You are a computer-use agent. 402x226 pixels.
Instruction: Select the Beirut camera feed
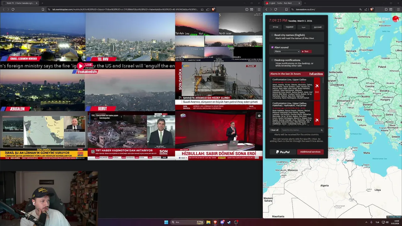(x=130, y=91)
